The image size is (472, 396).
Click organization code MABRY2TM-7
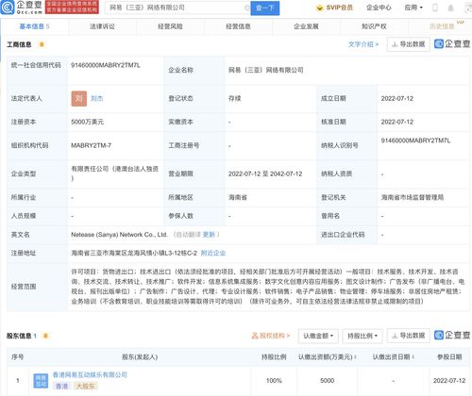point(92,145)
